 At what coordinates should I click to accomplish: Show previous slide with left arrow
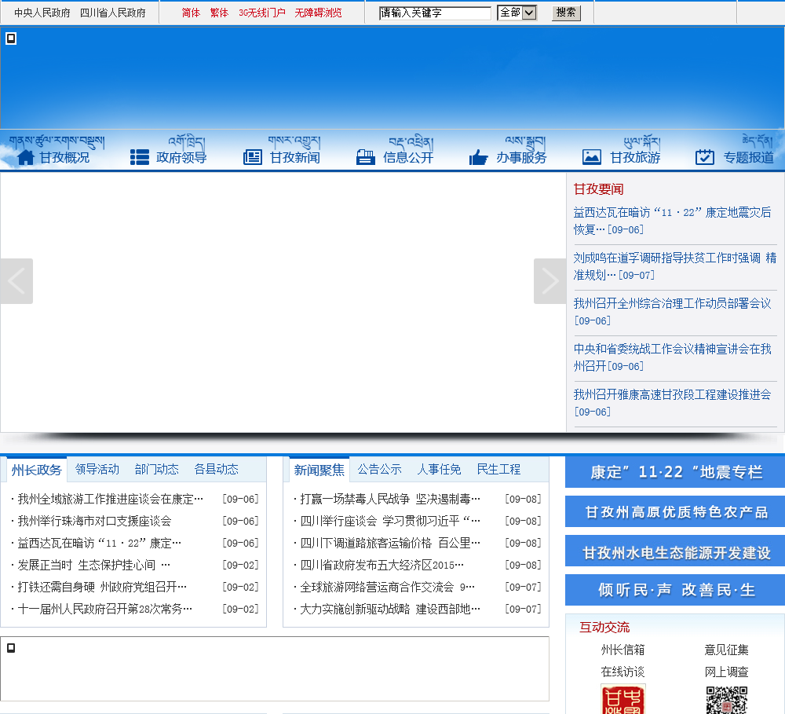tap(16, 281)
